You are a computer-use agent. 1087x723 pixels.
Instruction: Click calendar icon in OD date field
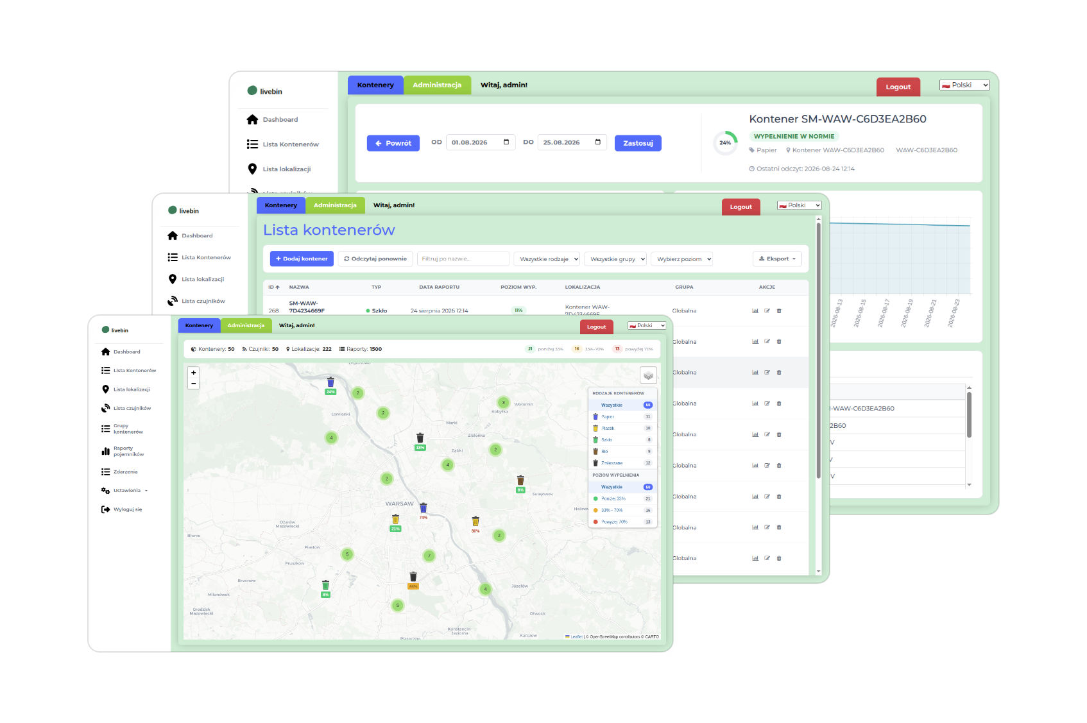point(506,142)
